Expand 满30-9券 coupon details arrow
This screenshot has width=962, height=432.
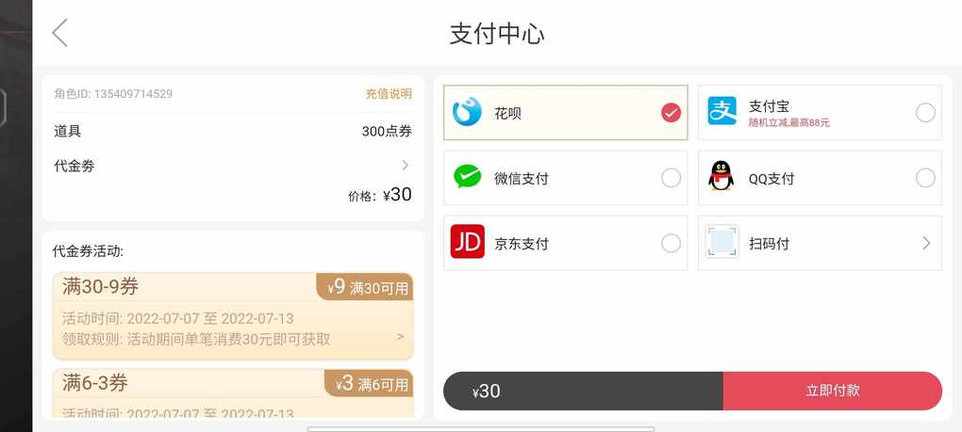pyautogui.click(x=401, y=337)
